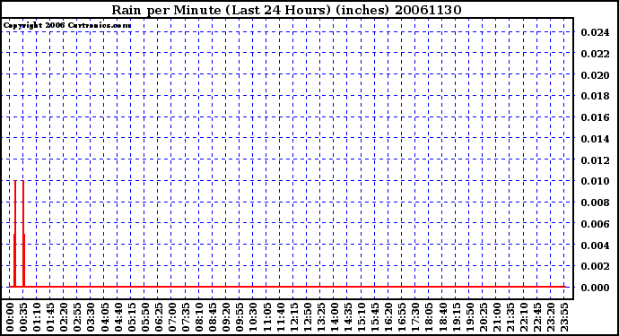Click the 08:10 time axis label
619x336 pixels.
[199, 317]
